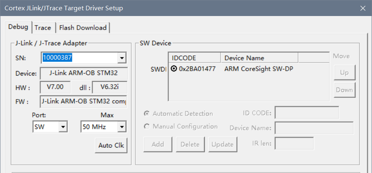Switch to the Trace tab
The height and width of the screenshot is (173, 372).
(x=43, y=28)
